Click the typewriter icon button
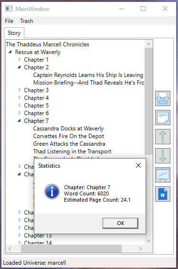Viewport: 178px width, 269px height. 163,98
